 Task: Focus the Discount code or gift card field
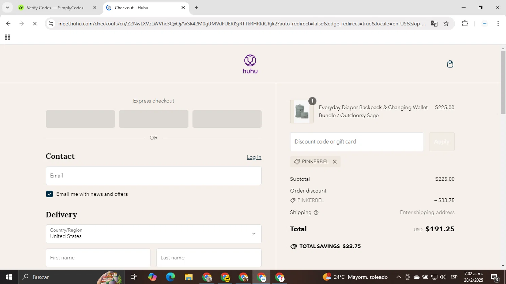point(357,142)
